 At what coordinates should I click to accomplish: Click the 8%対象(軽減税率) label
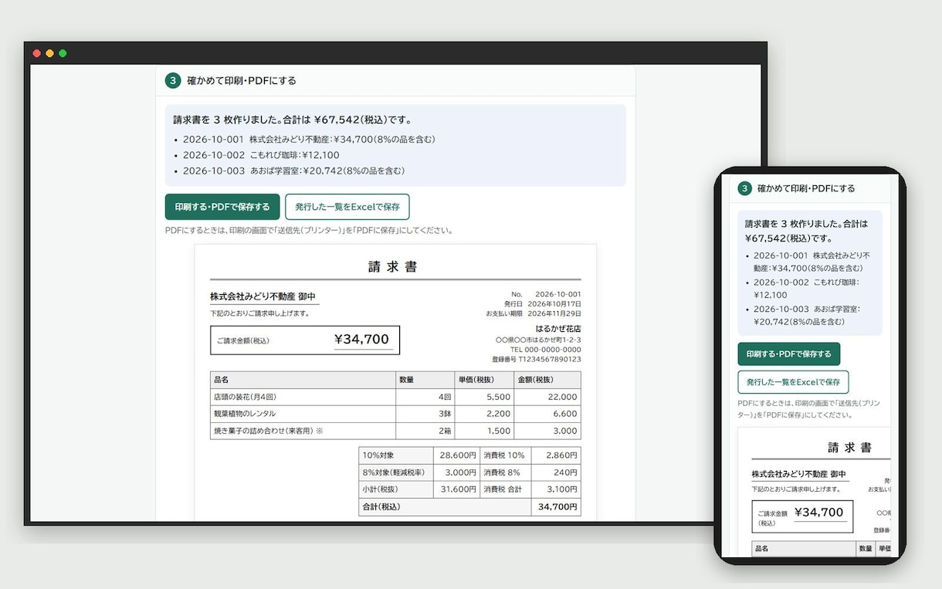pos(395,472)
